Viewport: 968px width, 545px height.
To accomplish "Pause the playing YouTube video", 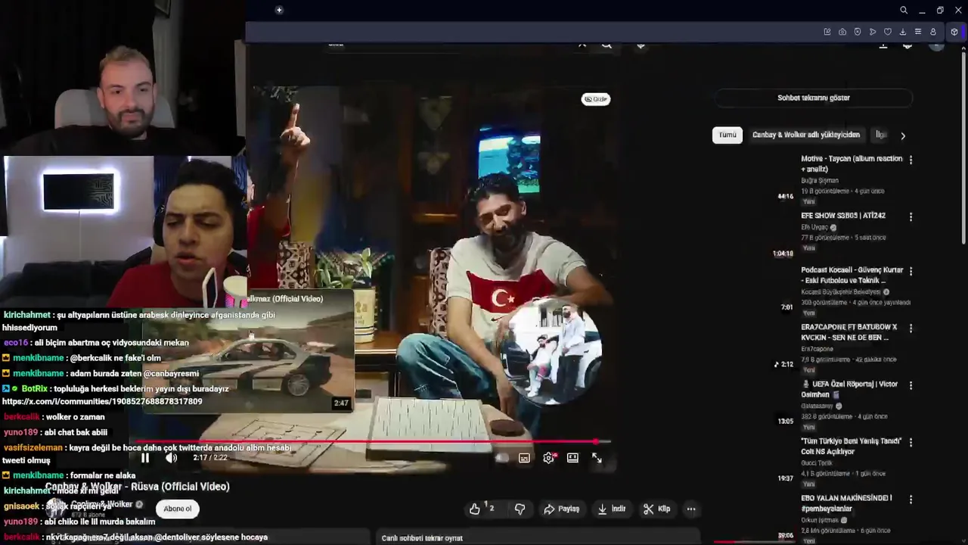I will [x=145, y=458].
